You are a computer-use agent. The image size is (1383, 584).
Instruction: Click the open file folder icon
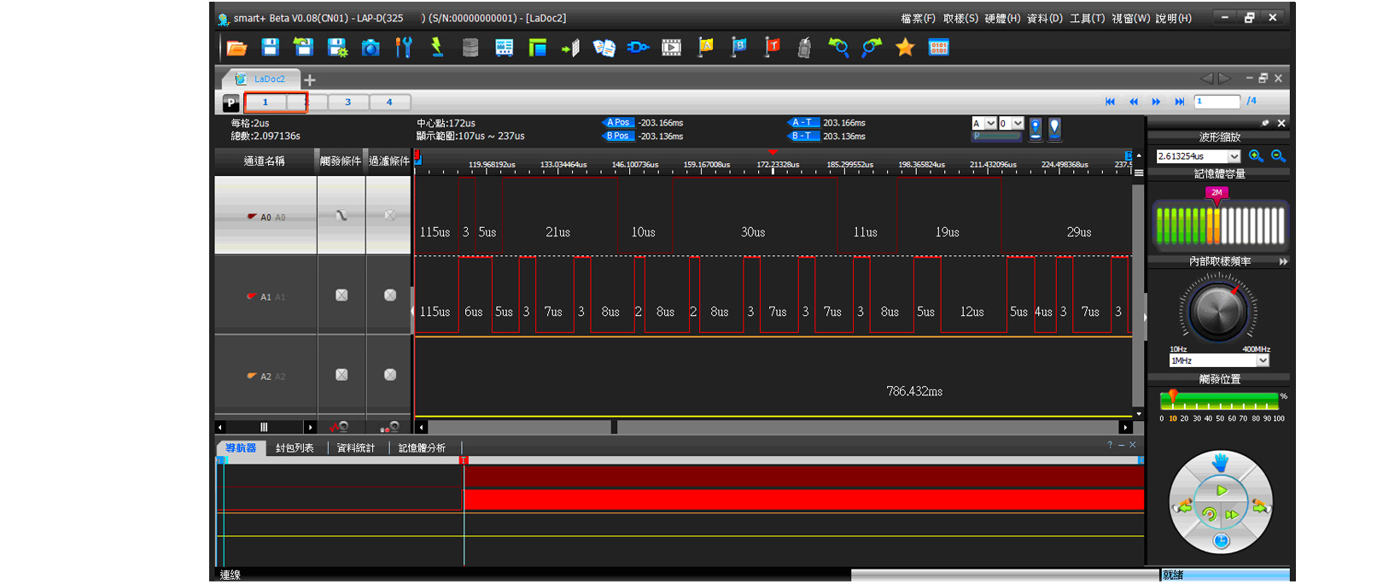point(236,48)
